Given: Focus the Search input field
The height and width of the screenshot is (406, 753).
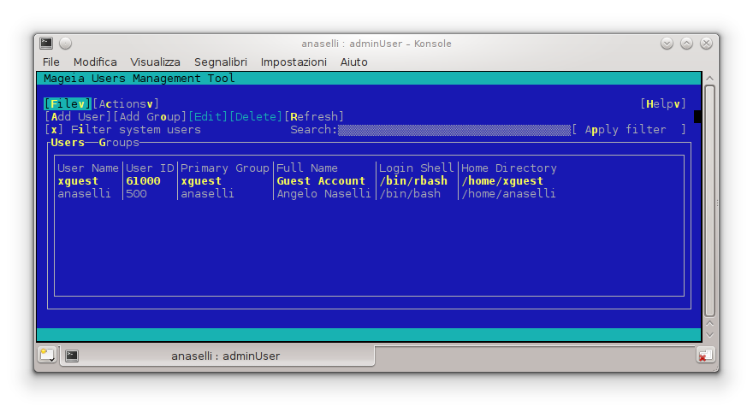Looking at the screenshot, I should coord(454,130).
